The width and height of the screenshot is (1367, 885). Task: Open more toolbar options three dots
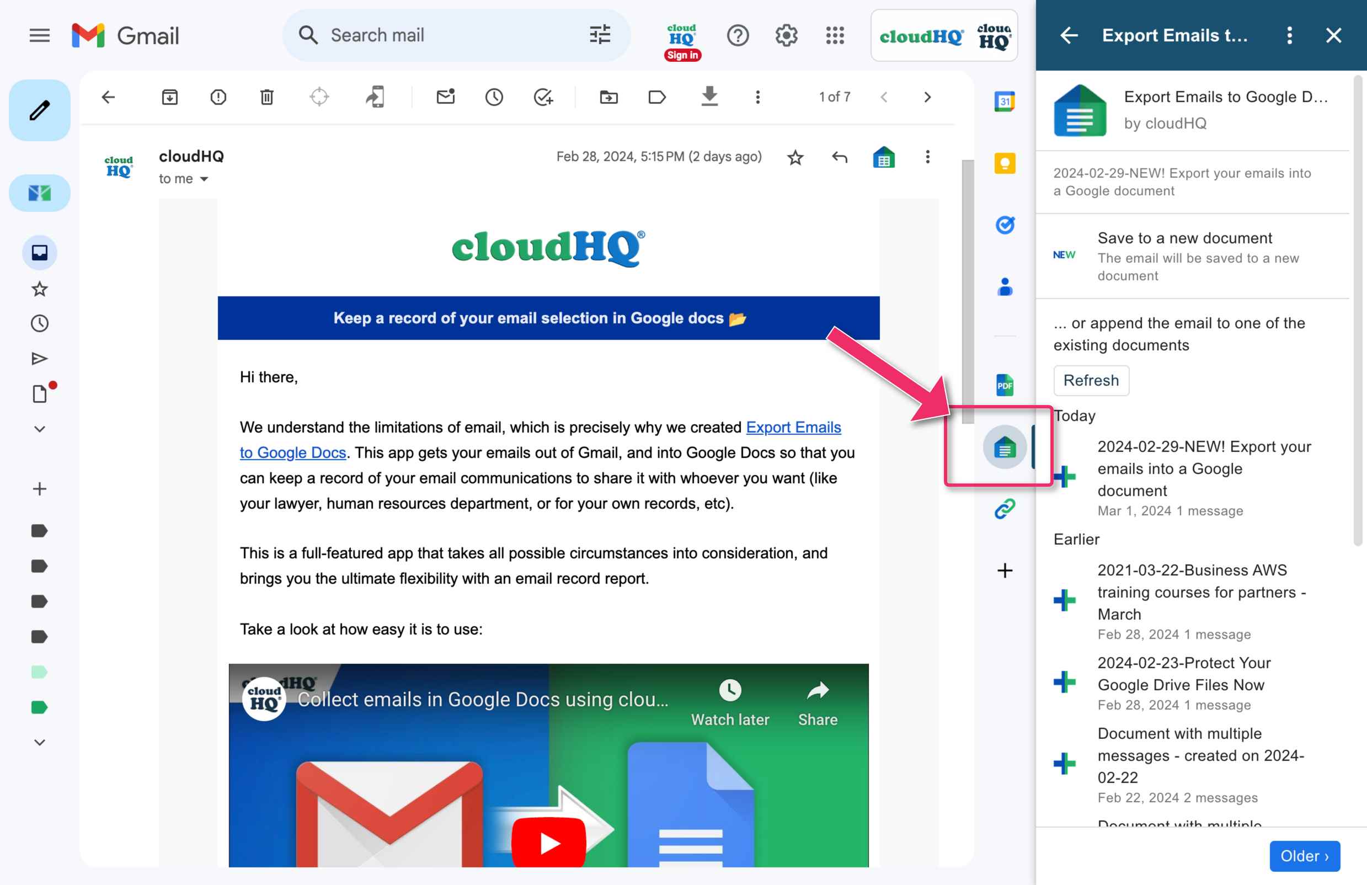[x=757, y=97]
